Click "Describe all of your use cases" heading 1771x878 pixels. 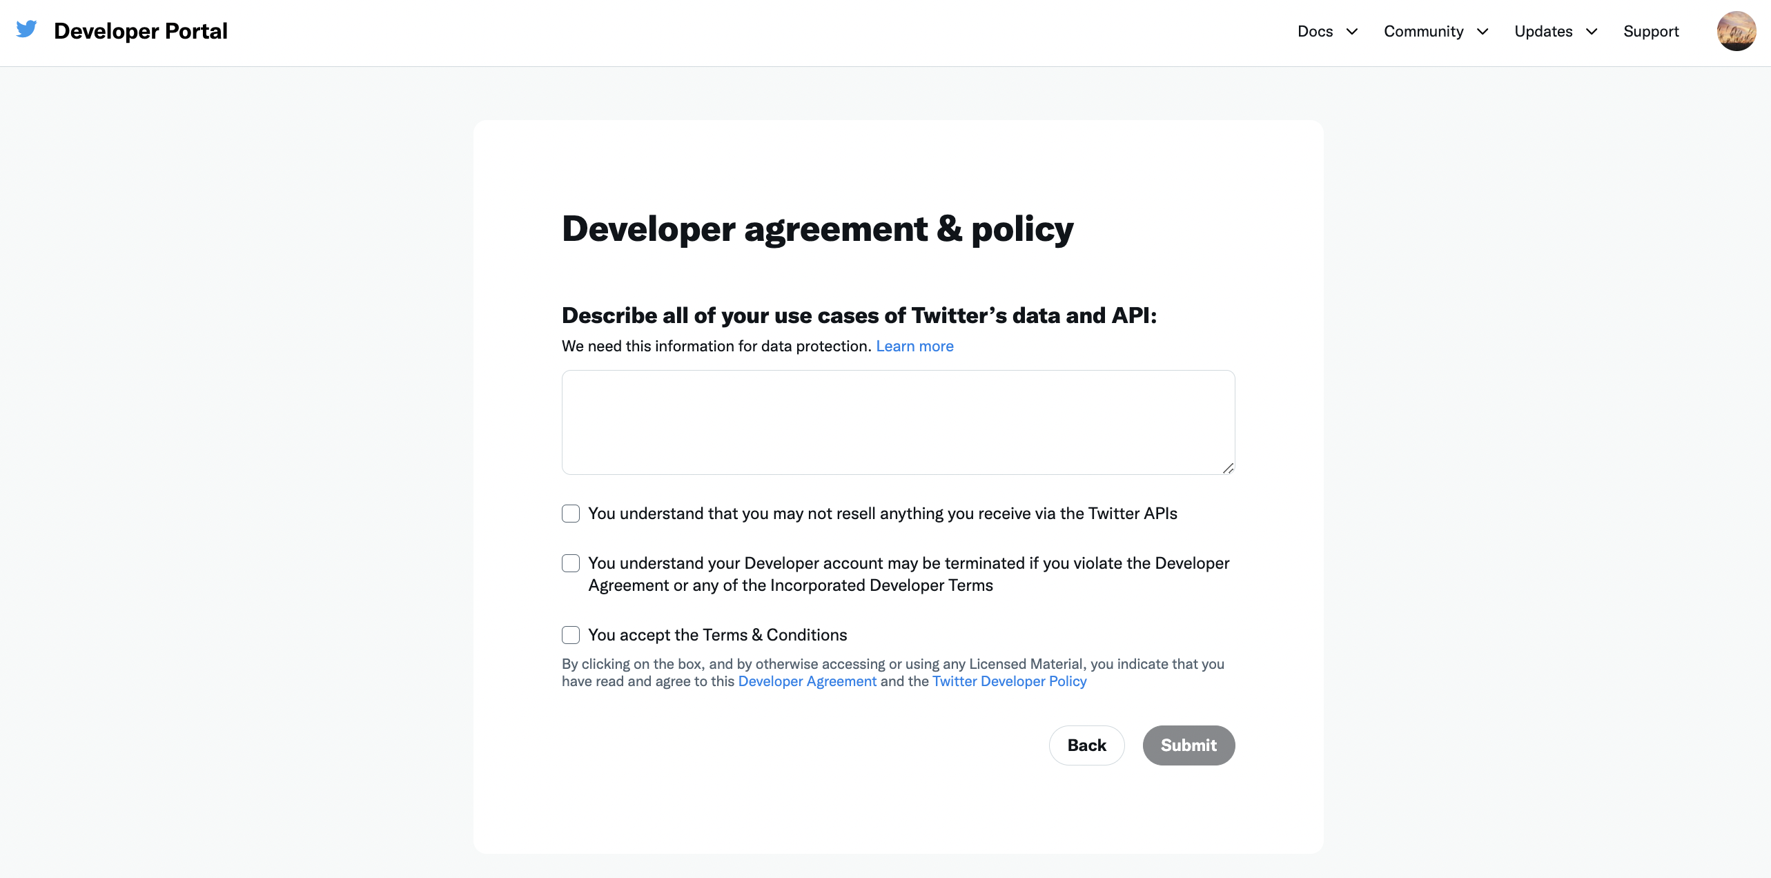click(x=859, y=315)
